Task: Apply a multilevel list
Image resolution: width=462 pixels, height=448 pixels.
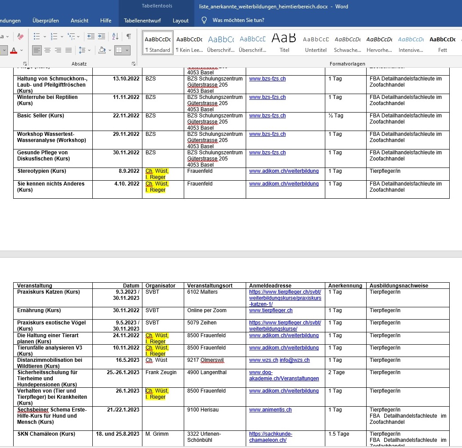Action: [71, 36]
